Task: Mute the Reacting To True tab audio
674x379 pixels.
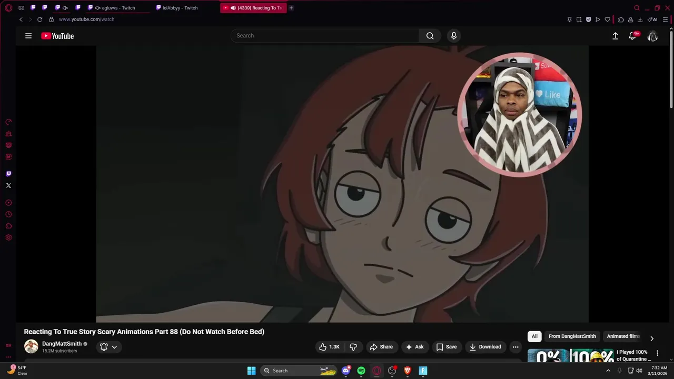Action: click(x=233, y=8)
